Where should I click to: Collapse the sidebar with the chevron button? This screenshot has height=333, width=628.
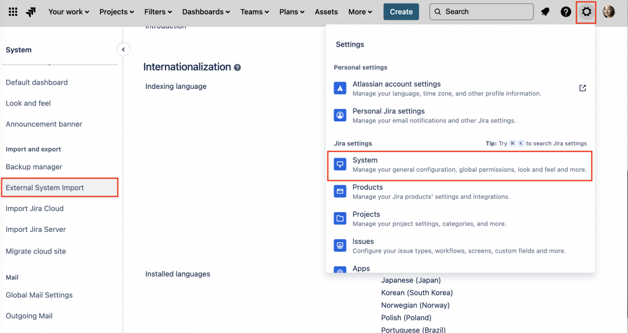point(123,50)
